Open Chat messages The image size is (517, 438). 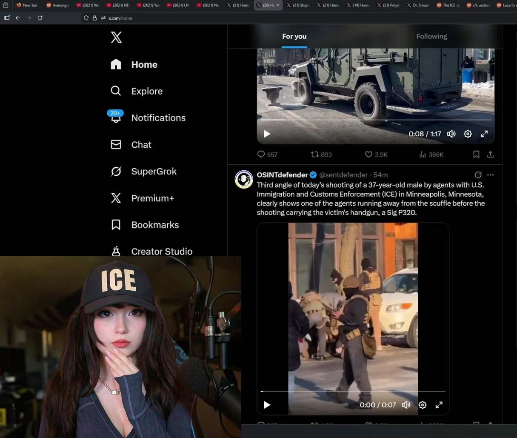(x=131, y=145)
